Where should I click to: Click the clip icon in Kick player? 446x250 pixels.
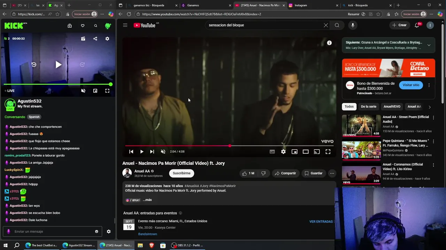coord(83,39)
